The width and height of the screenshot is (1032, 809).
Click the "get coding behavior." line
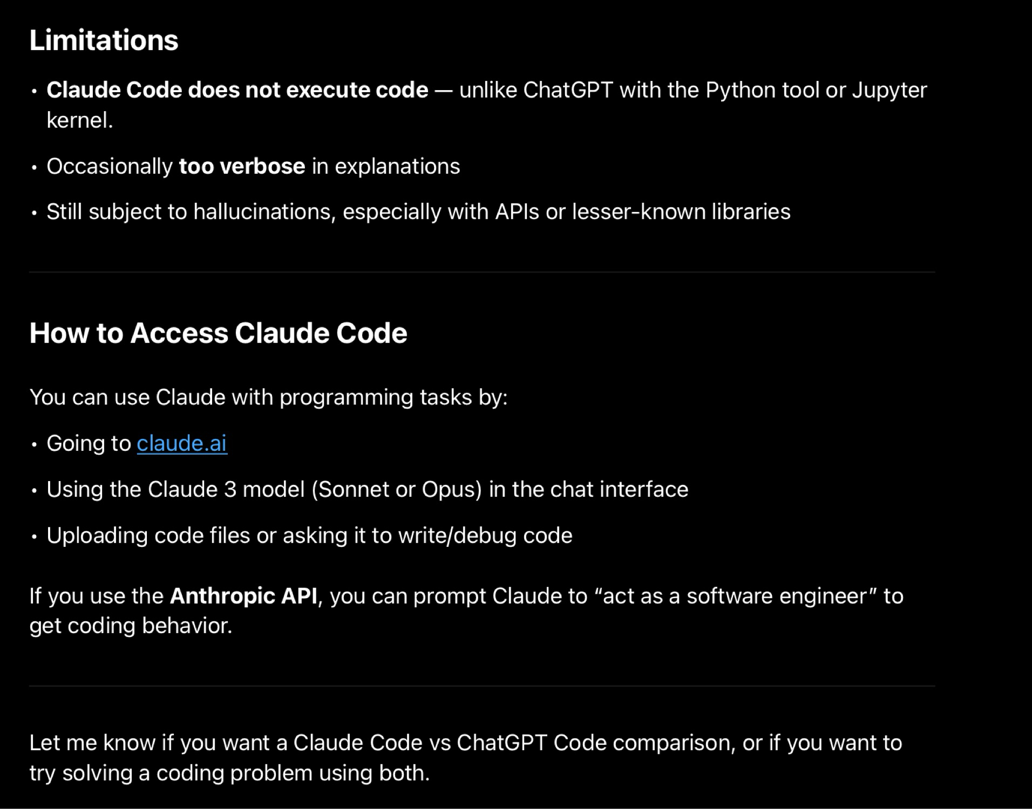(x=131, y=626)
